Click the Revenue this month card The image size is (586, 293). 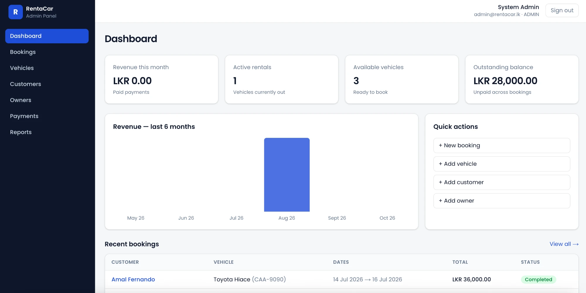click(161, 79)
